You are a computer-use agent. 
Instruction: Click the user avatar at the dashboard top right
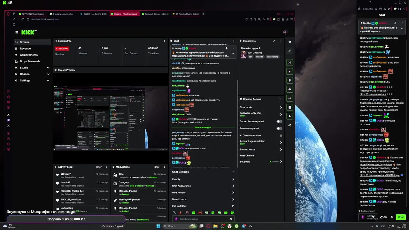(285, 32)
